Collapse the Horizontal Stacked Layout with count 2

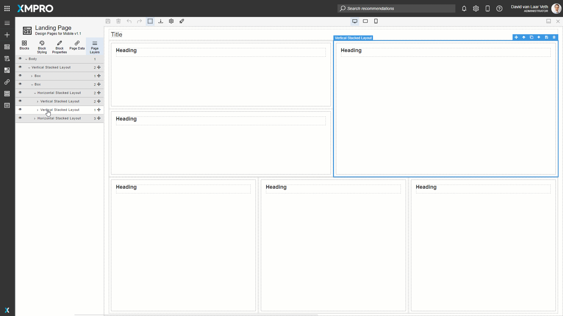point(35,93)
